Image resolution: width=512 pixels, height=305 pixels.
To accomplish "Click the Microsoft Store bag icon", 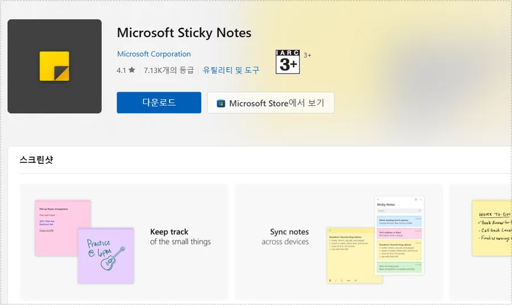I will pos(221,104).
